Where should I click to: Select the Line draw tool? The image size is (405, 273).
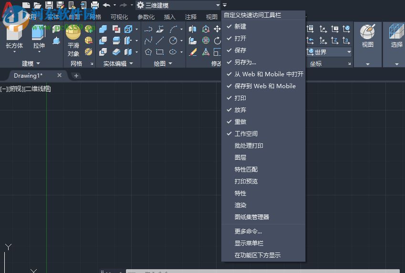tap(160, 40)
